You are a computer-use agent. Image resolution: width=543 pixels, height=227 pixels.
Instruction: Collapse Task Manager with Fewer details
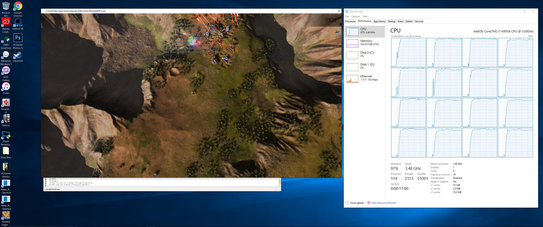[x=355, y=203]
